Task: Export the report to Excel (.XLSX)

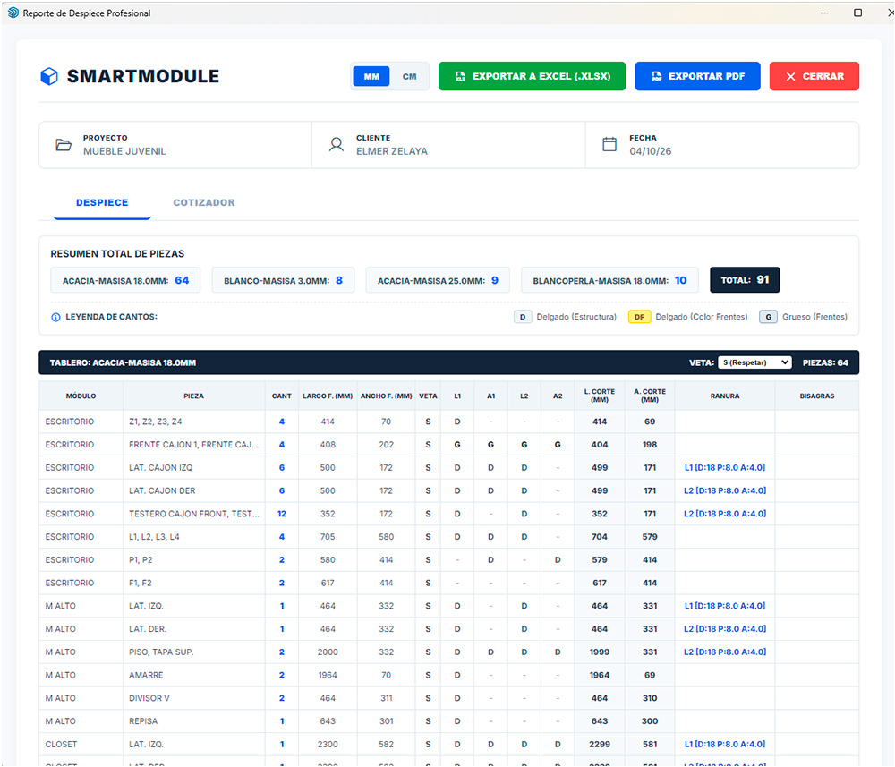Action: coord(532,76)
